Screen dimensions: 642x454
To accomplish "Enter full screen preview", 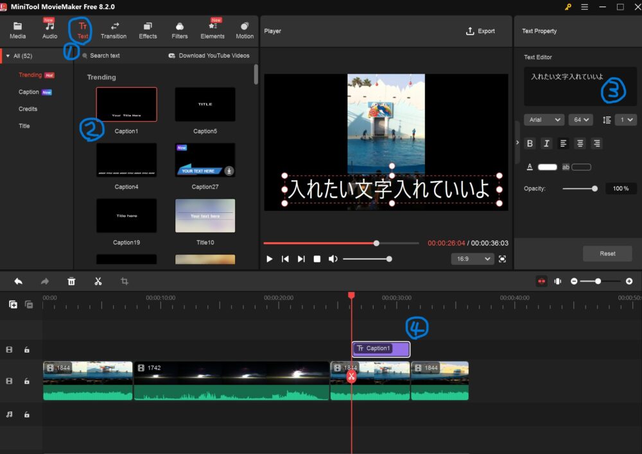I will click(x=503, y=259).
